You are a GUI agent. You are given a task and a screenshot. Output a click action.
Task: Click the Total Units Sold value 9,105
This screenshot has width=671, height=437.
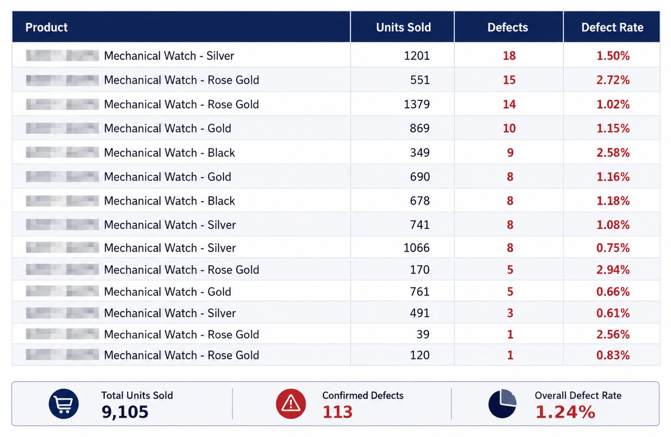(125, 412)
